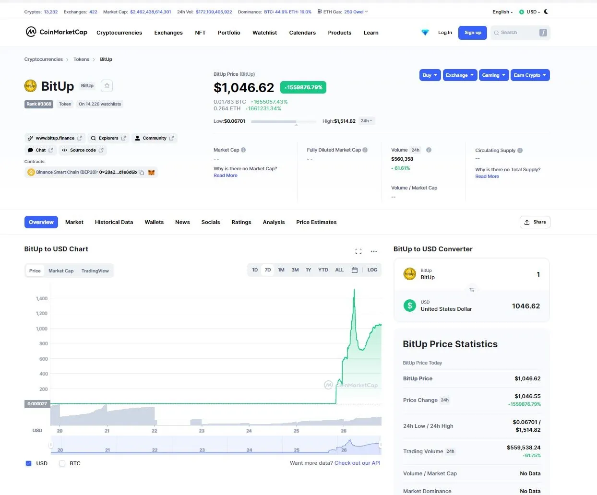Open the Exchanges menu

168,33
